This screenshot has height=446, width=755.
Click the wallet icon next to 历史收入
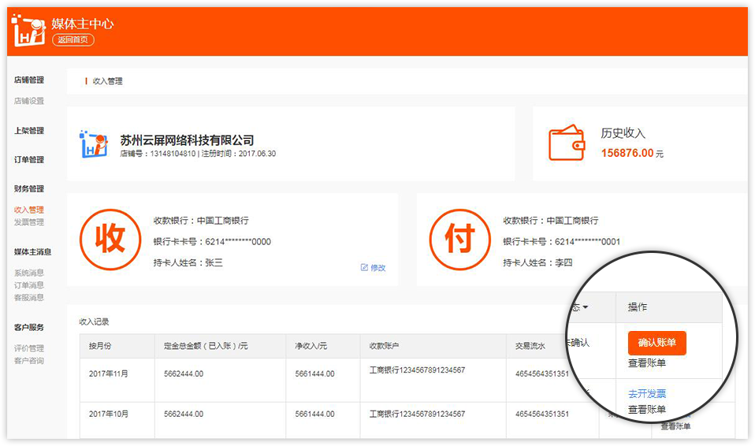[x=567, y=143]
